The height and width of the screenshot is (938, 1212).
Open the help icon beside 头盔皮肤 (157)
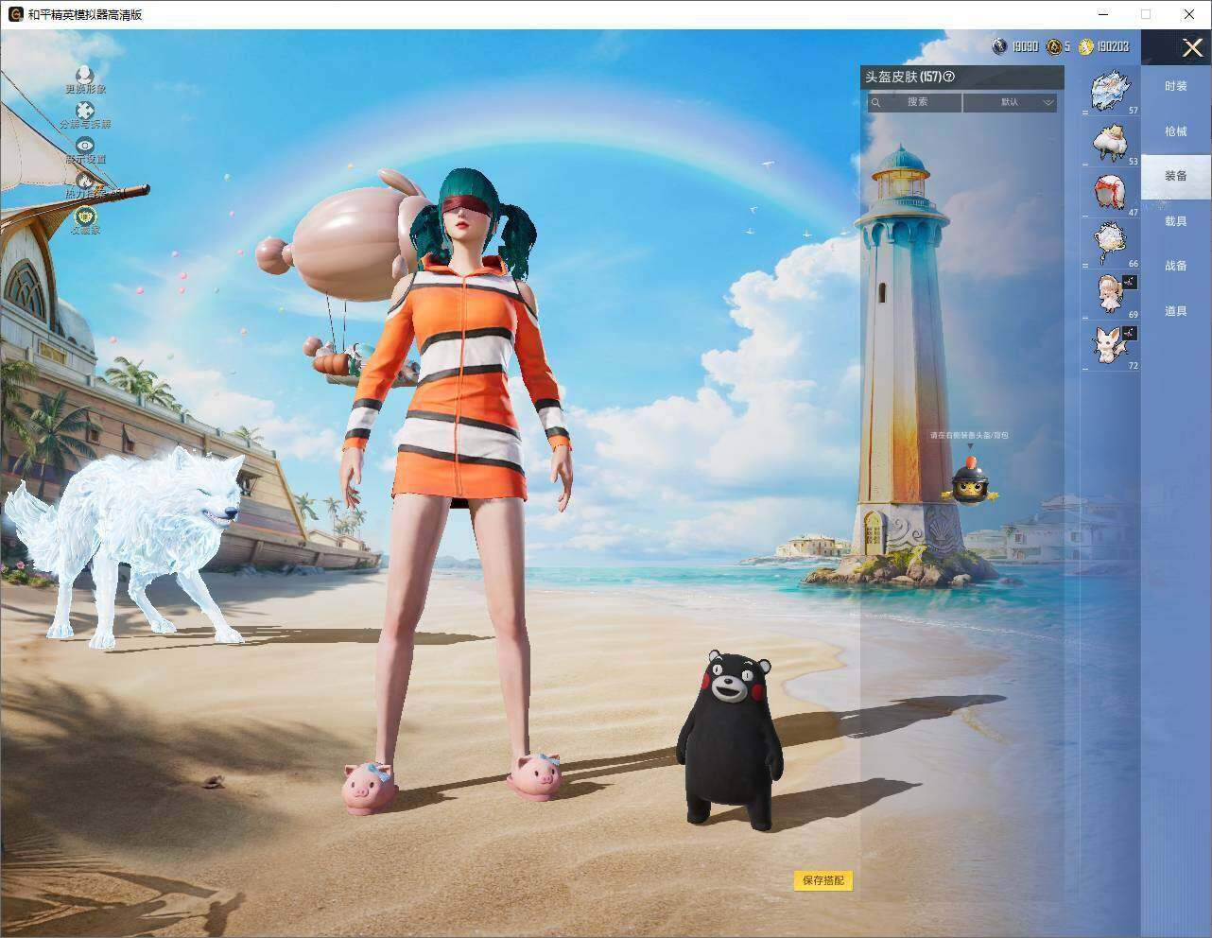[949, 78]
